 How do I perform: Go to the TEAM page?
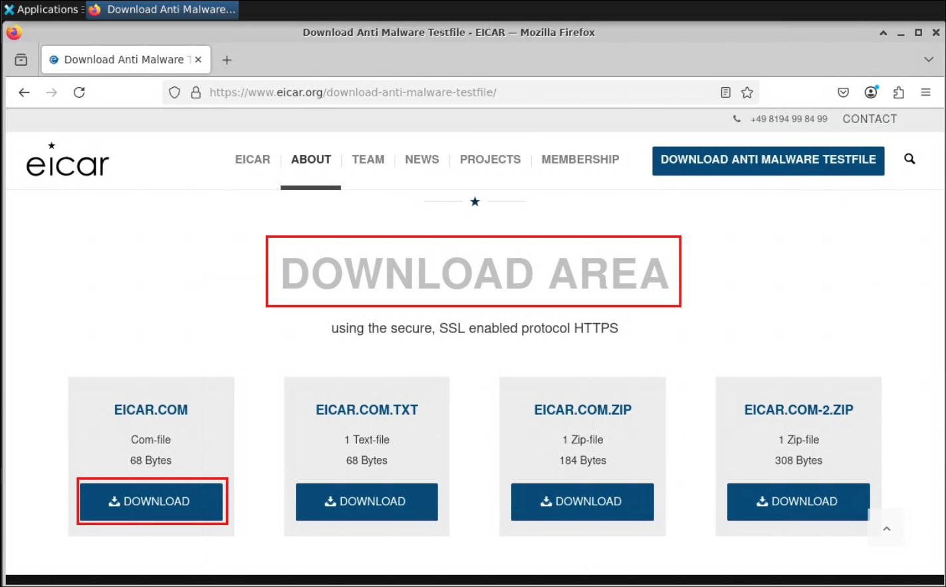point(368,160)
